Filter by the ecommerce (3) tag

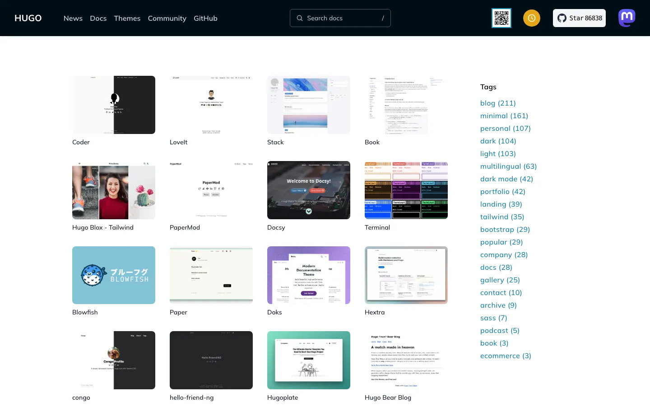pyautogui.click(x=506, y=356)
